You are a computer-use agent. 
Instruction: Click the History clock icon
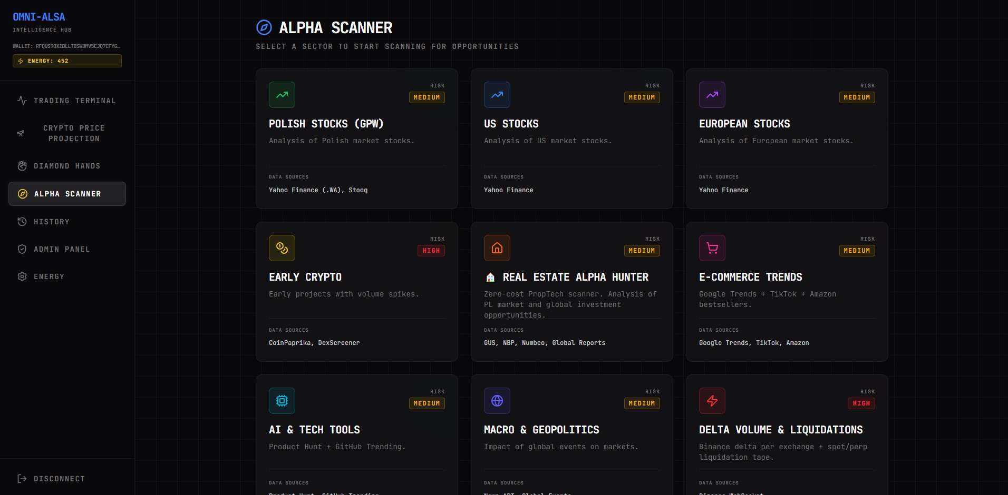(22, 222)
